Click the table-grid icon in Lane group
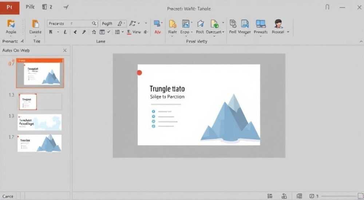Viewport: 364px width, 200px height. tap(118, 32)
